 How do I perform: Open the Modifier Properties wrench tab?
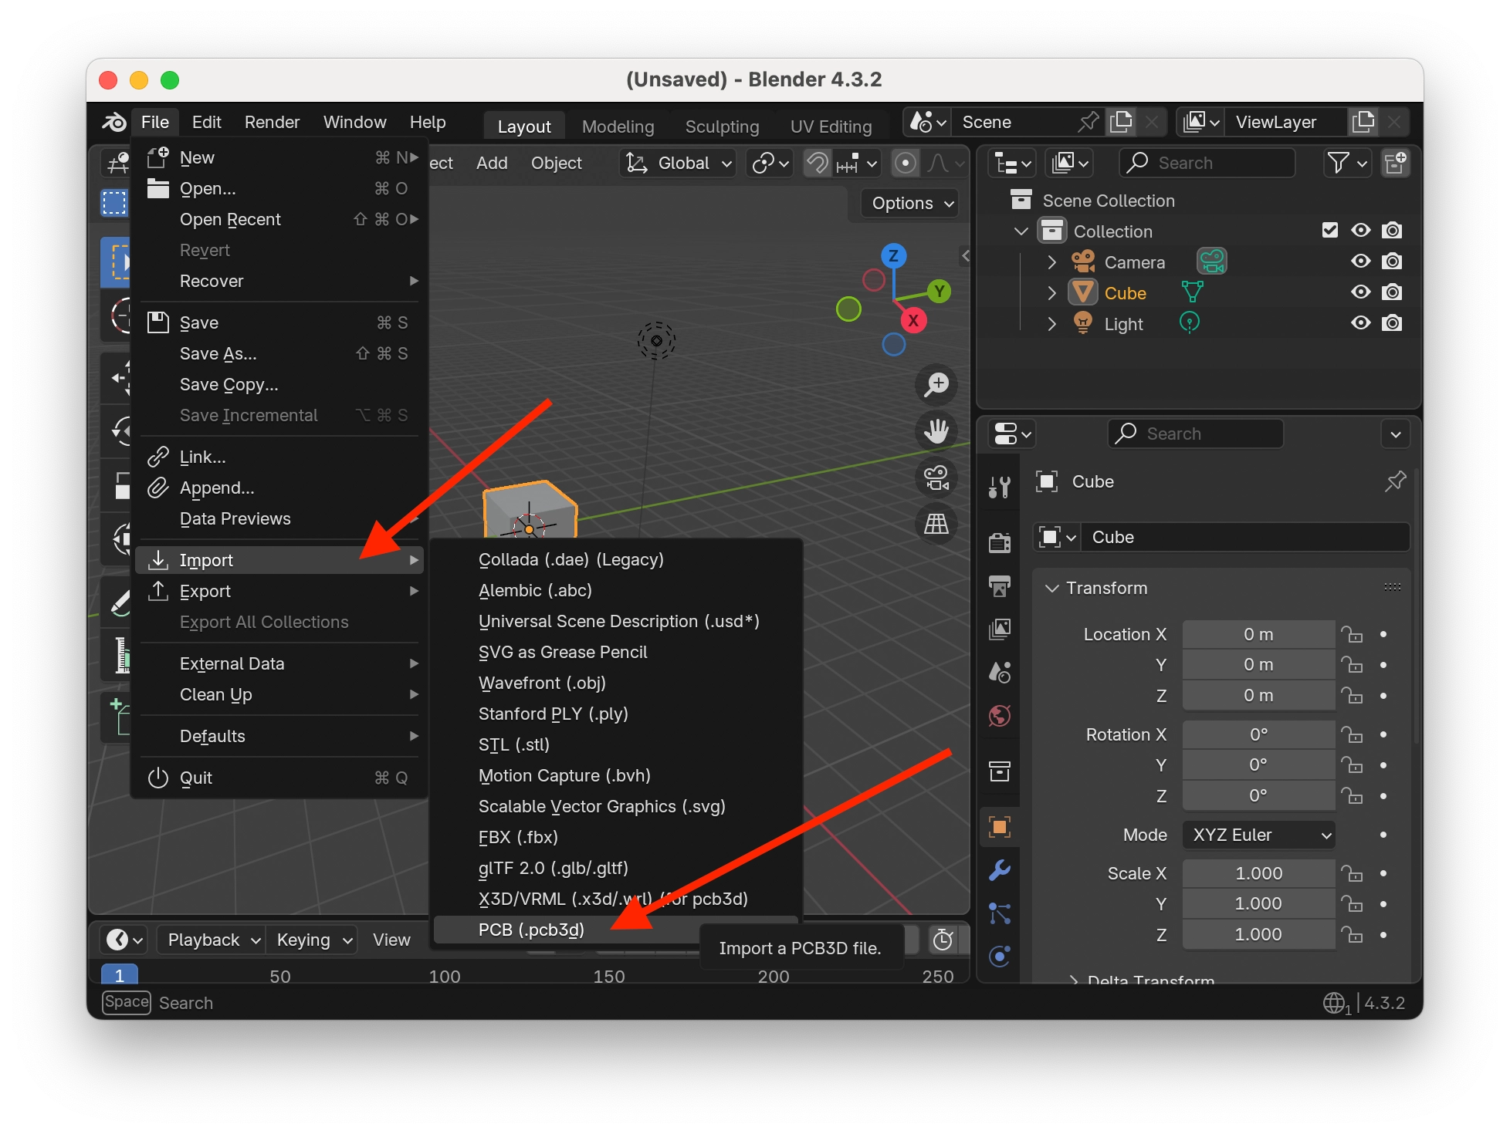[1000, 871]
